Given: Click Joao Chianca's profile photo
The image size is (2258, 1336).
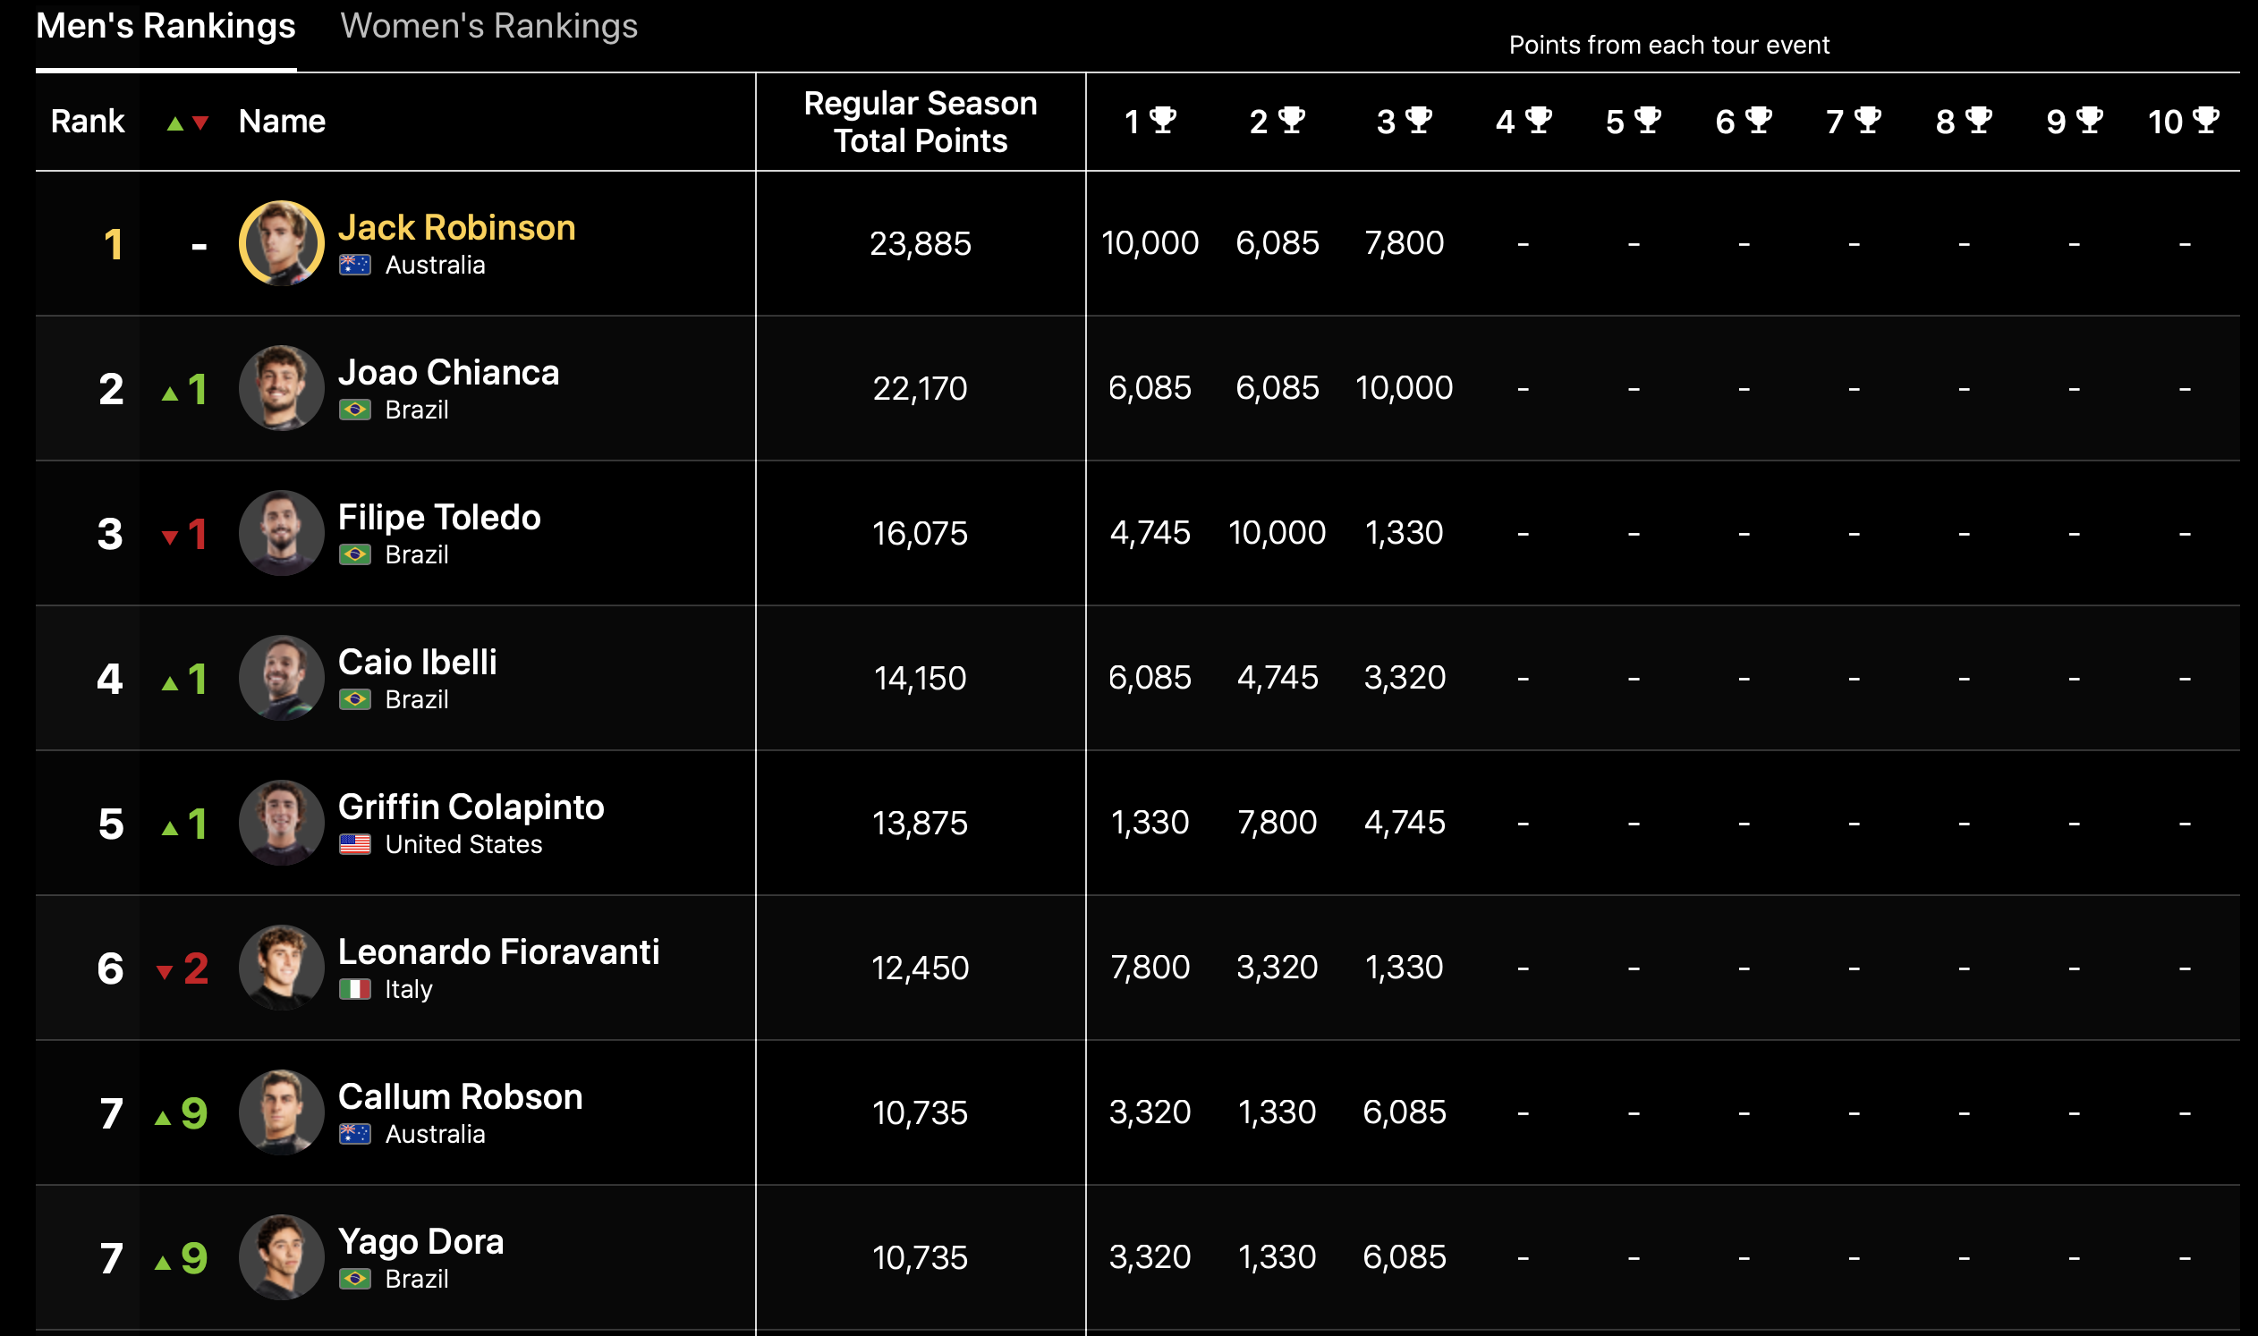Looking at the screenshot, I should coord(281,388).
